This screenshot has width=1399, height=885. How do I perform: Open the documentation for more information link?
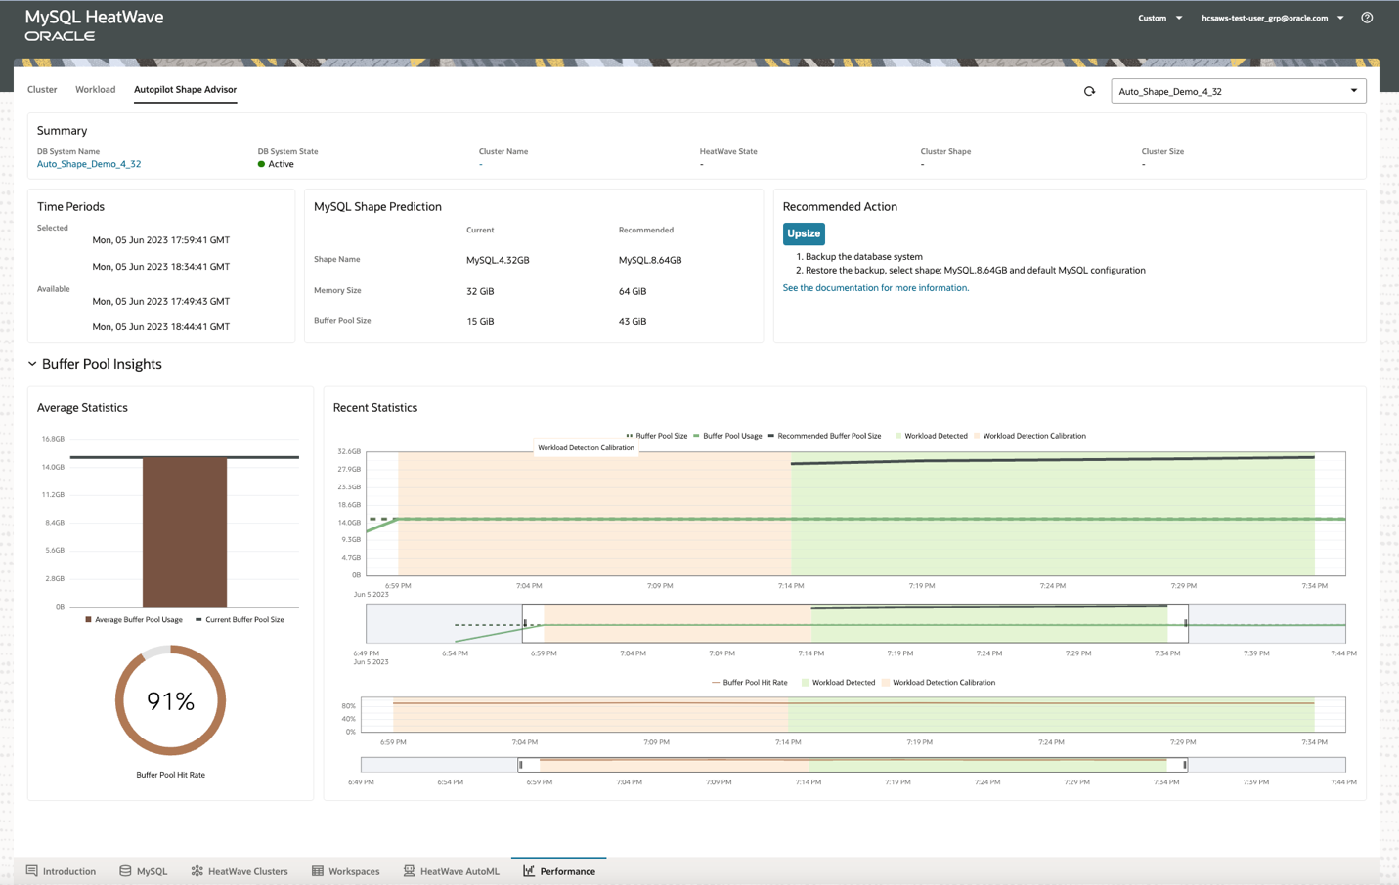click(875, 288)
